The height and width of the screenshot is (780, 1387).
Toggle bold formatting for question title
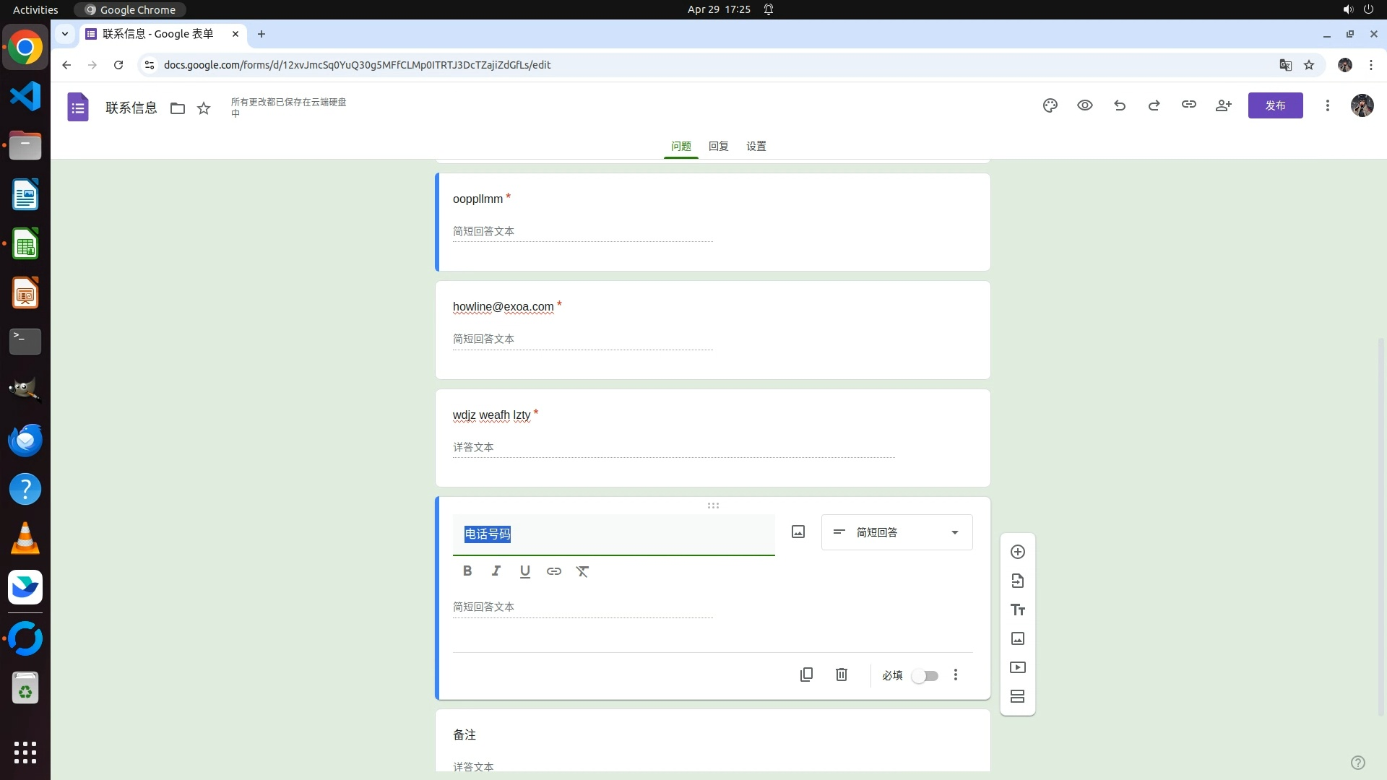pyautogui.click(x=467, y=571)
